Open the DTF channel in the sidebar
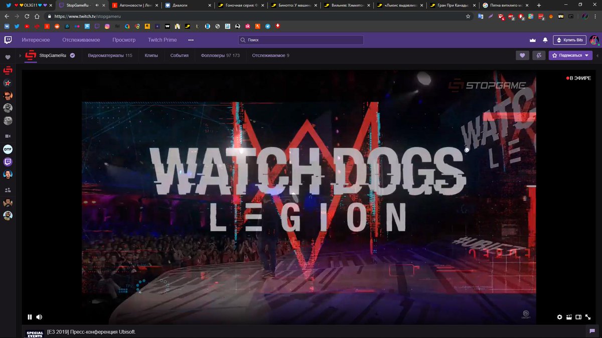602x338 pixels. (8, 149)
